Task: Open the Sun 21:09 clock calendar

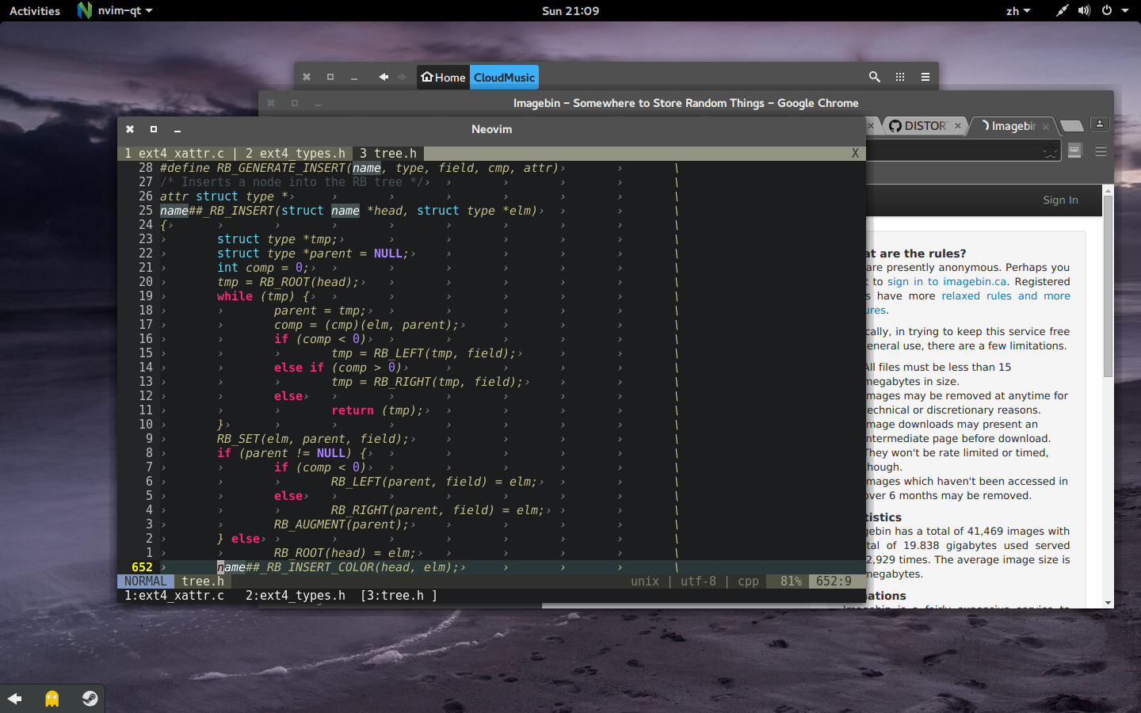Action: coord(570,11)
